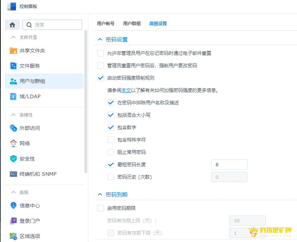Select the 网络 house icon
The width and height of the screenshot is (297, 242).
(x=13, y=143)
